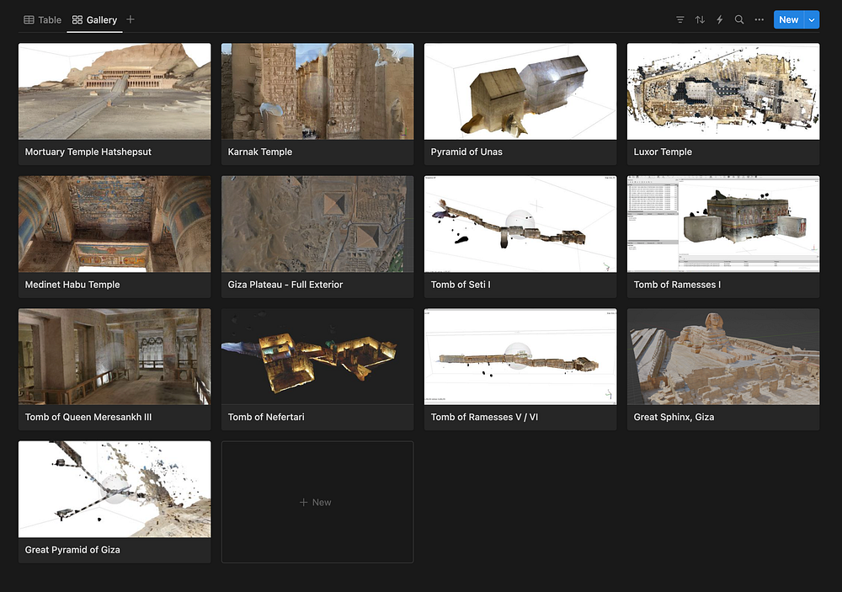Screen dimensions: 842x592
Task: Click the "Great Sphinx, Giza" title
Action: [674, 417]
